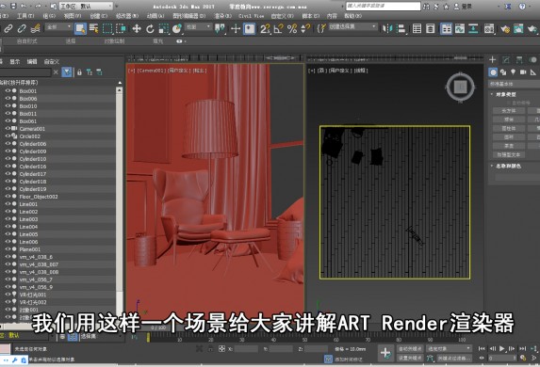Click the search field in title bar
Screen dimensions: 540x367
(x=384, y=6)
